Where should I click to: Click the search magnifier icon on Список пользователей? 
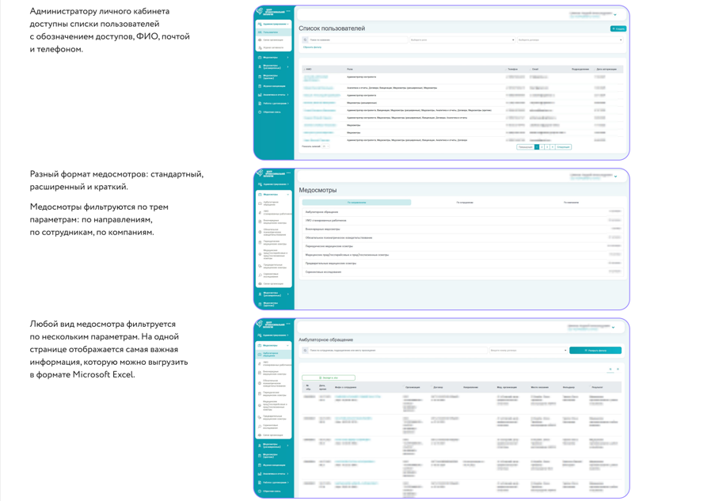[x=306, y=40]
